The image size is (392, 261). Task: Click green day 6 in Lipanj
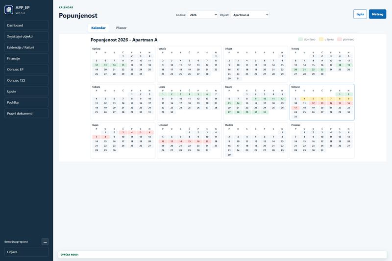(x=207, y=95)
